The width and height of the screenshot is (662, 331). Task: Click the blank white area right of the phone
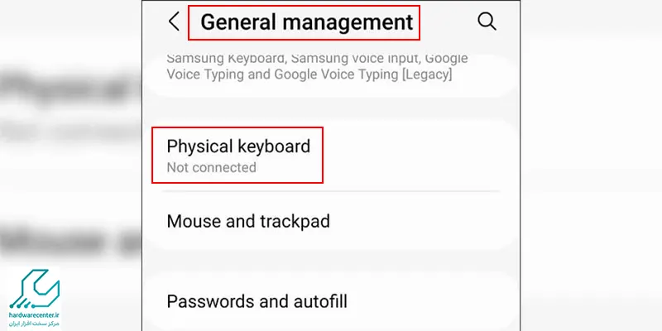591,165
